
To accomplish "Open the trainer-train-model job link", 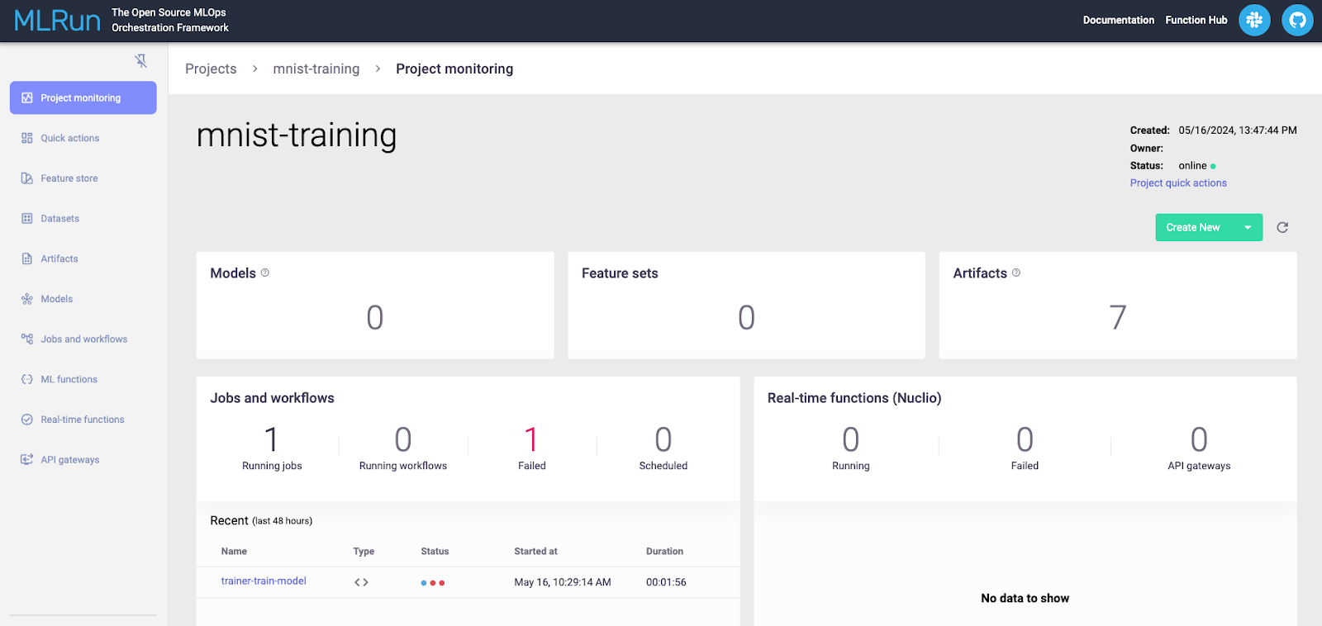I will click(x=264, y=581).
